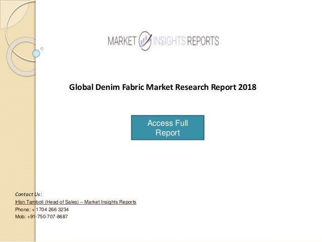This screenshot has width=322, height=242.
Task: Click the Contact Us label
Action: (28, 195)
